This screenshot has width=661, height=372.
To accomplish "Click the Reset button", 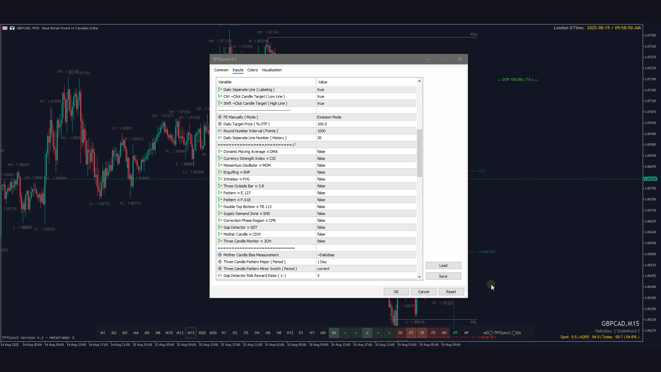I will 451,292.
